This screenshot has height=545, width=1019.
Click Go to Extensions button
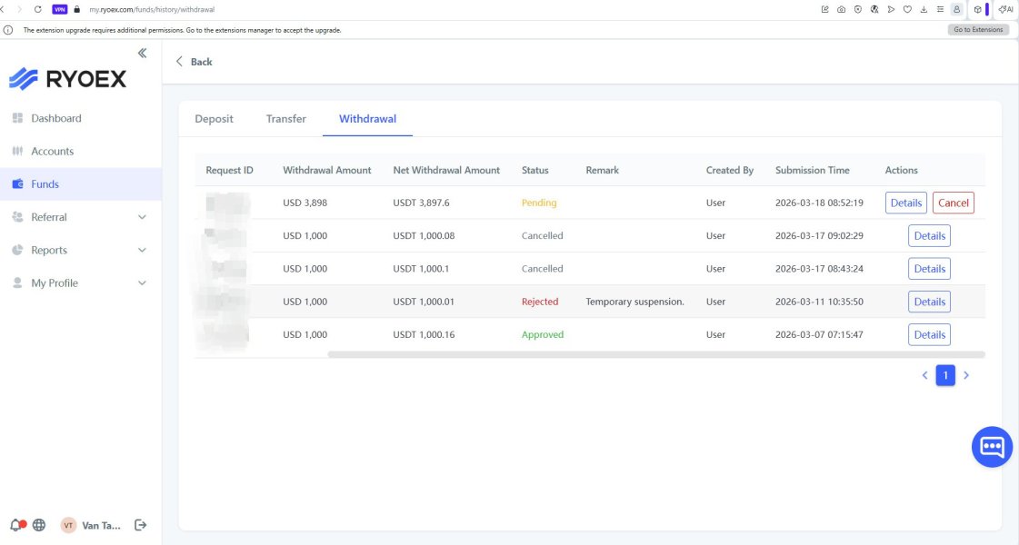[978, 29]
